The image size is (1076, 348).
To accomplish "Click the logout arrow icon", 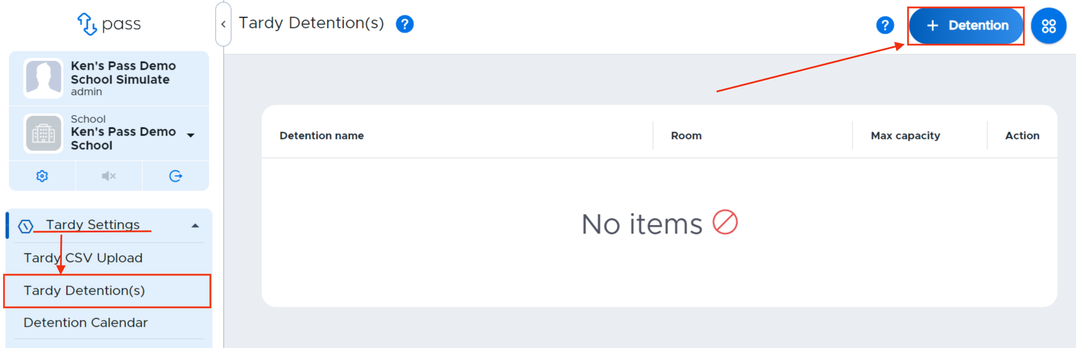I will tap(176, 176).
